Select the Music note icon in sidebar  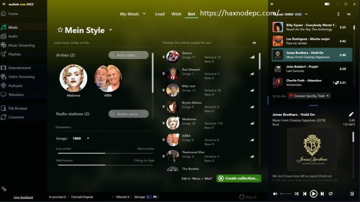(4, 27)
